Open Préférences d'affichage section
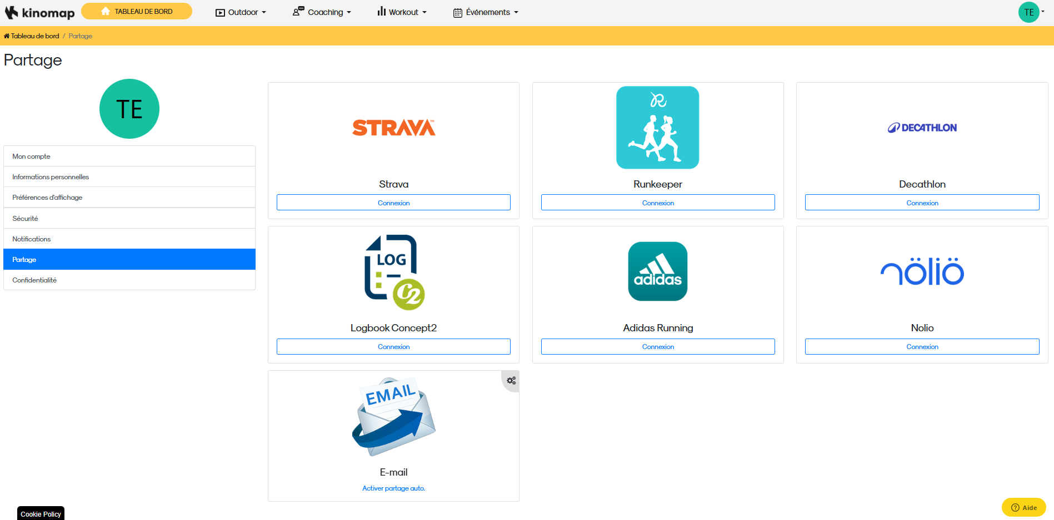Viewport: 1054px width, 520px height. pos(129,197)
